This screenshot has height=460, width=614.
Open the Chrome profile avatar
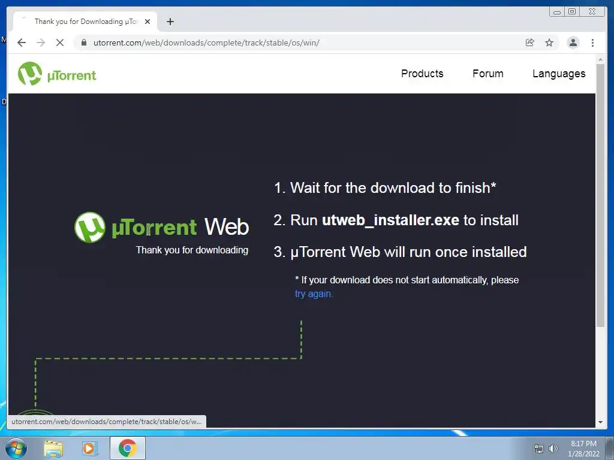coord(573,43)
